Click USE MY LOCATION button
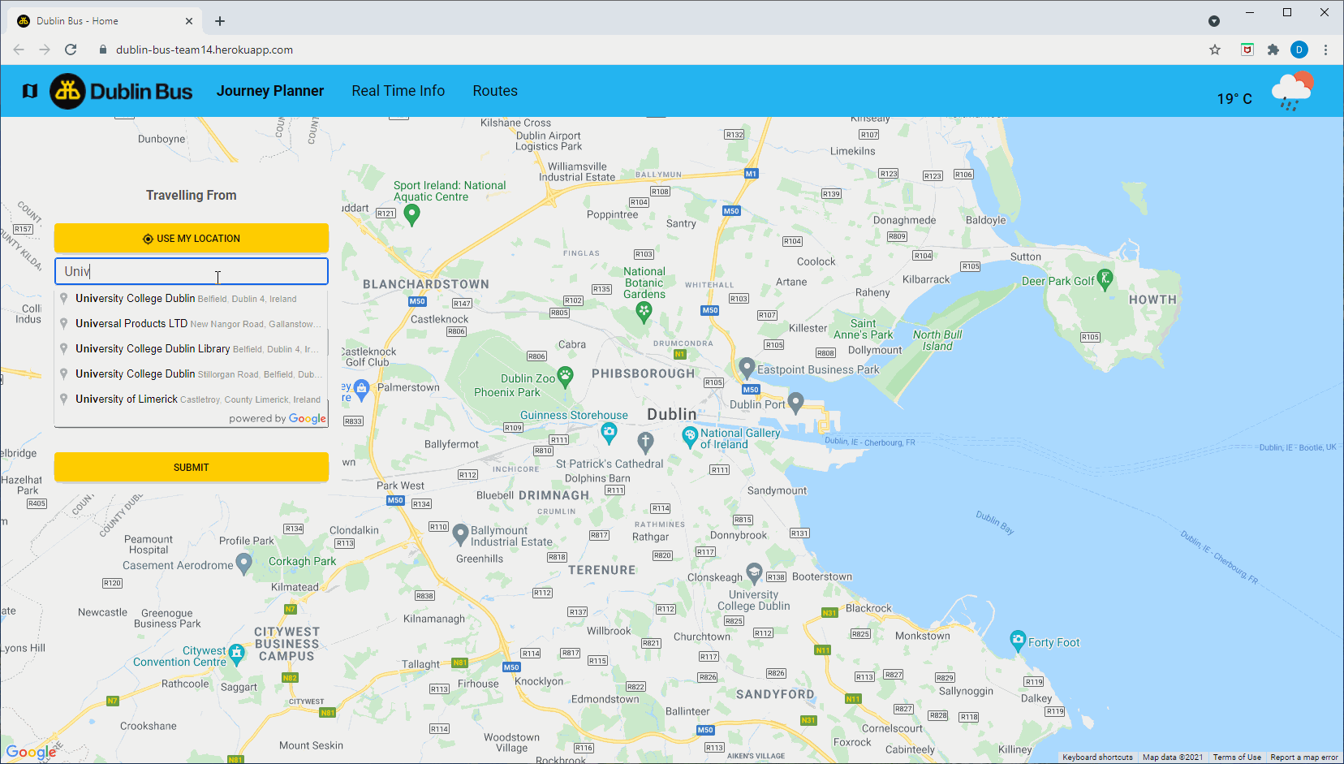Screen dimensions: 1344x764 [x=192, y=238]
